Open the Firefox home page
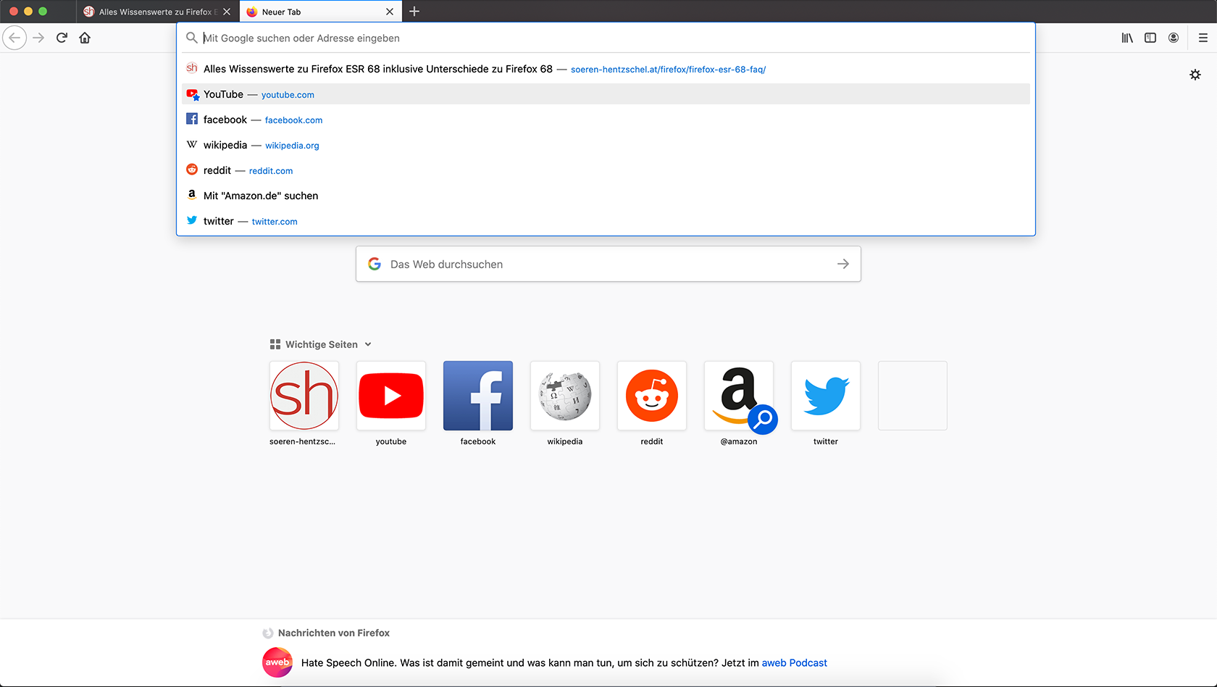 [x=85, y=38]
